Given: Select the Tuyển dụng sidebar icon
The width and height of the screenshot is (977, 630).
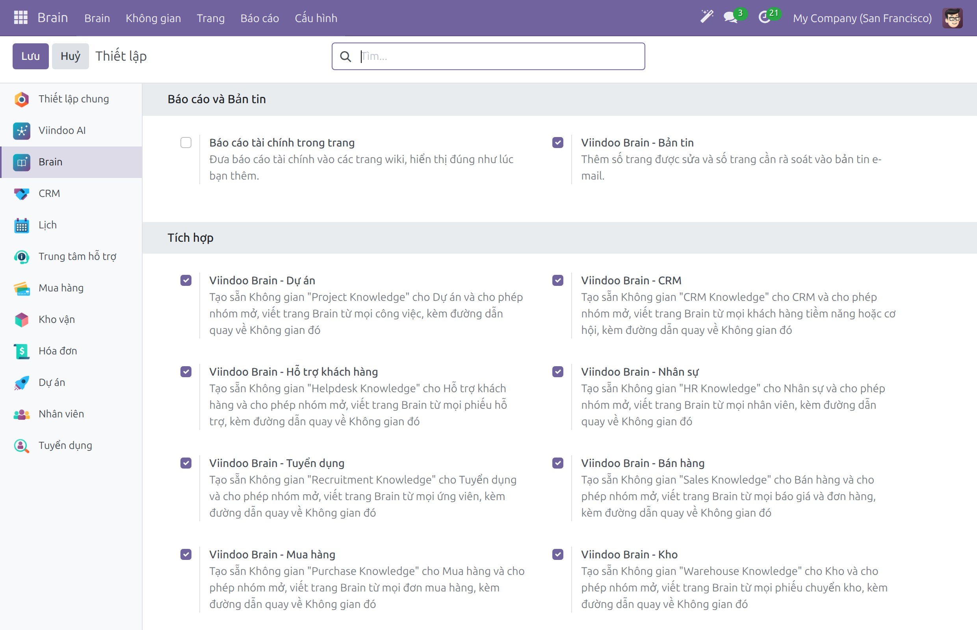Looking at the screenshot, I should (x=22, y=445).
